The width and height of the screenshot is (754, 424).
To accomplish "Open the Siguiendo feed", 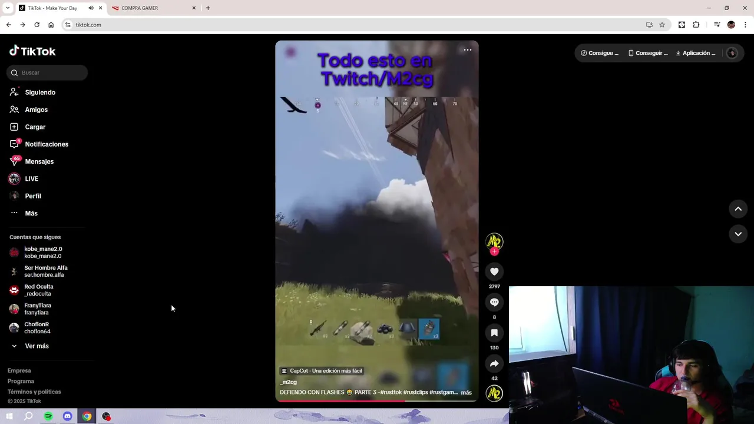I will coord(33,92).
